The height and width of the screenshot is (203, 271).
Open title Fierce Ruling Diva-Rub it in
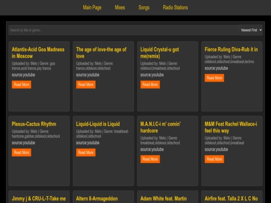[x=231, y=50]
